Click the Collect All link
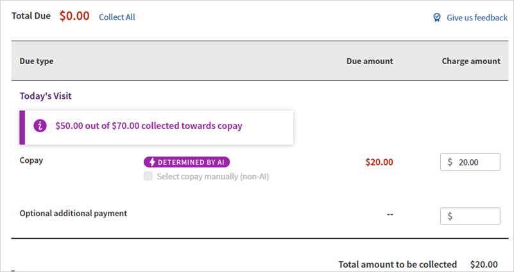514x272 pixels. (x=117, y=17)
